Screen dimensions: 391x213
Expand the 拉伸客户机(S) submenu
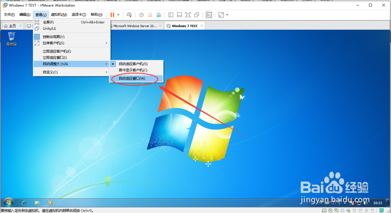(x=72, y=43)
